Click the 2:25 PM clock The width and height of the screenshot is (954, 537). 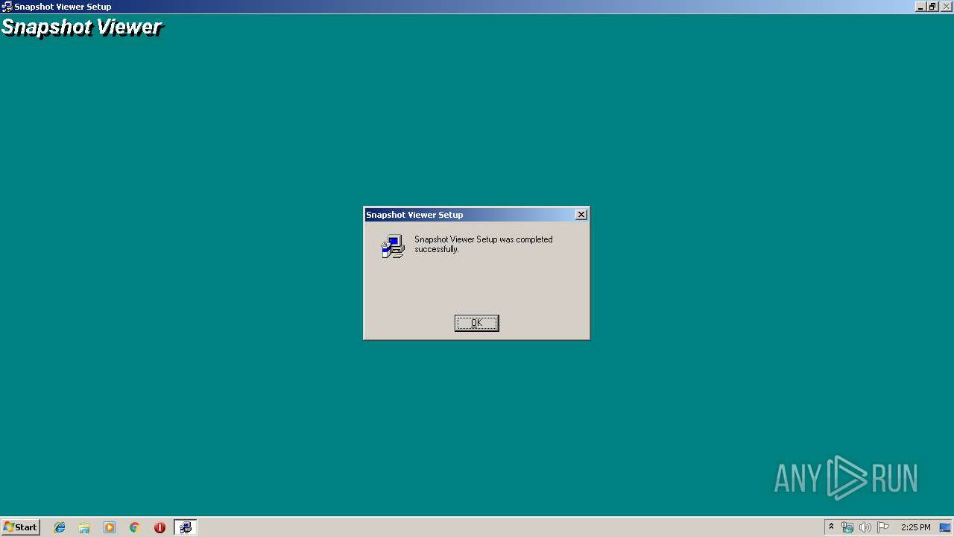point(915,527)
